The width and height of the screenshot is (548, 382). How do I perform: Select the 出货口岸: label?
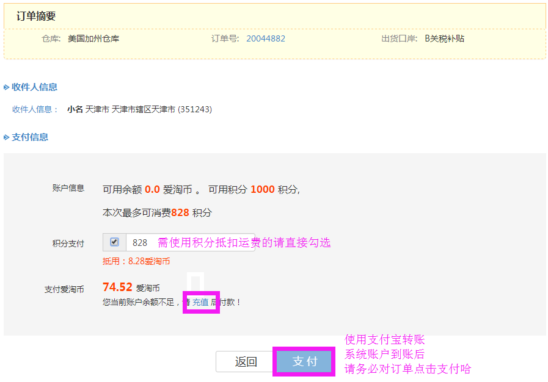(x=399, y=38)
